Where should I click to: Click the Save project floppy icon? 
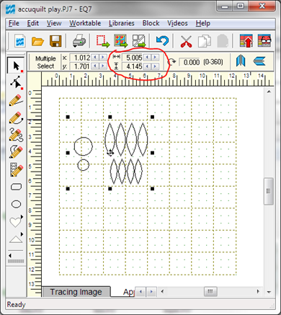55,41
